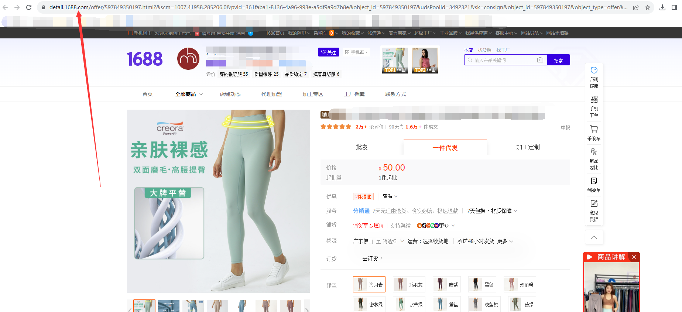This screenshot has height=312, width=682.
Task: Choose the 黑色 color variant
Action: pyautogui.click(x=482, y=284)
